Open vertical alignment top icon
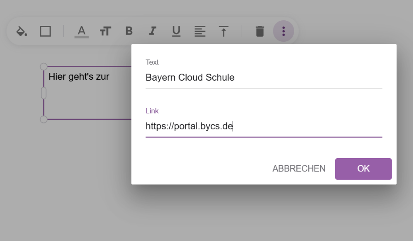This screenshot has height=241, width=413. coord(224,31)
